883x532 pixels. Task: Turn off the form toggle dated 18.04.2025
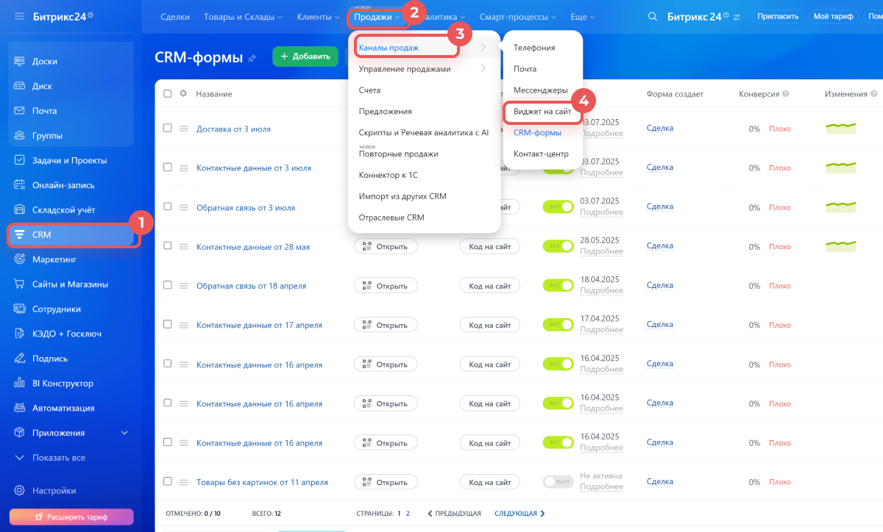point(558,286)
